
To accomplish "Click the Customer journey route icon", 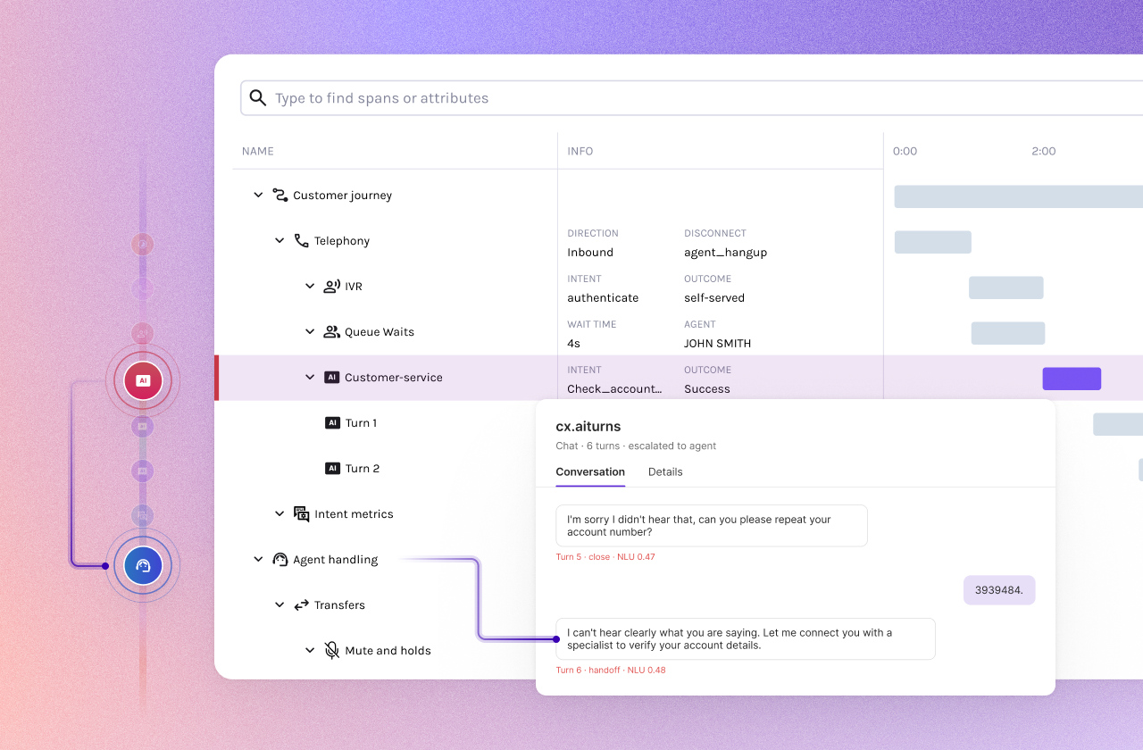I will tap(280, 195).
